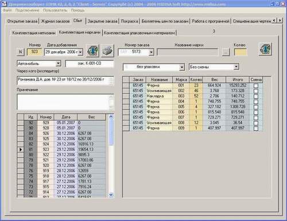Click the printer icon button

[107, 51]
